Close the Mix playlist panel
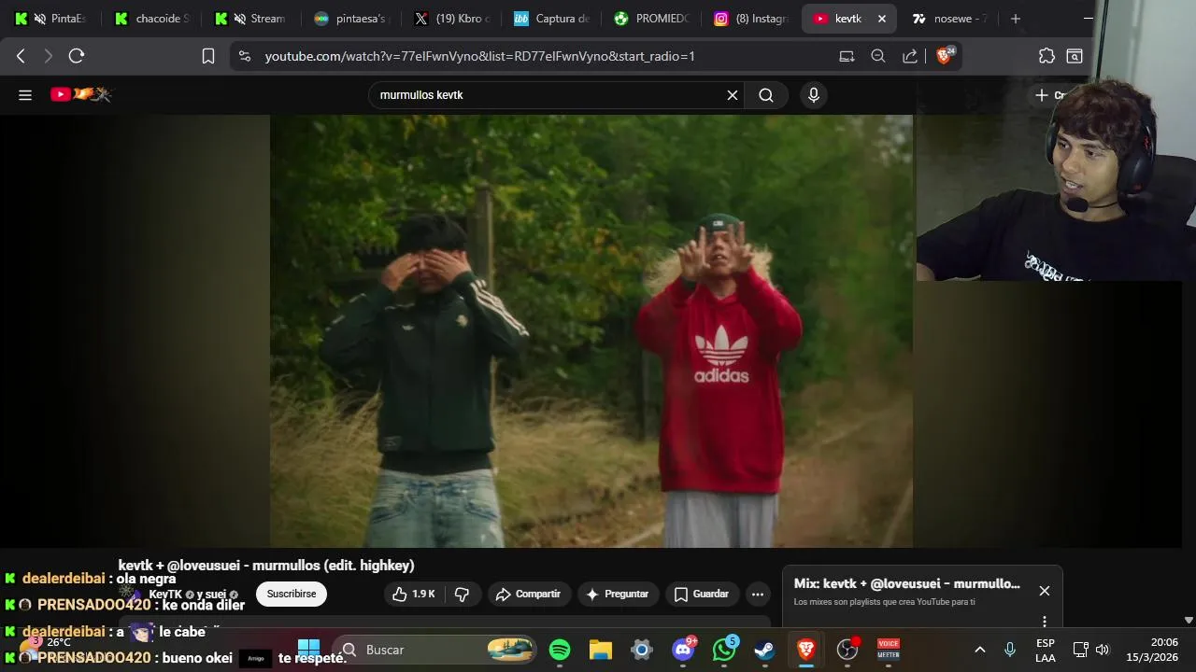Image resolution: width=1196 pixels, height=672 pixels. point(1045,591)
